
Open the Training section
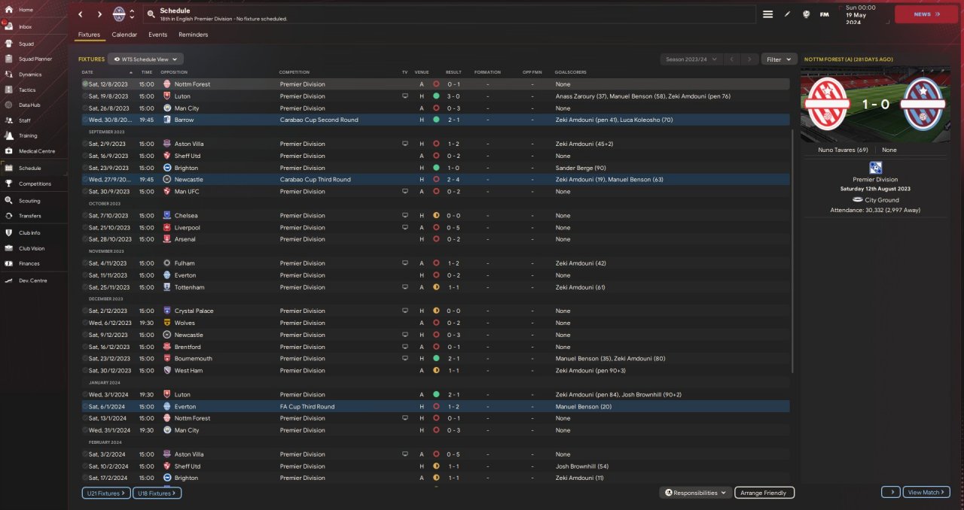[28, 135]
